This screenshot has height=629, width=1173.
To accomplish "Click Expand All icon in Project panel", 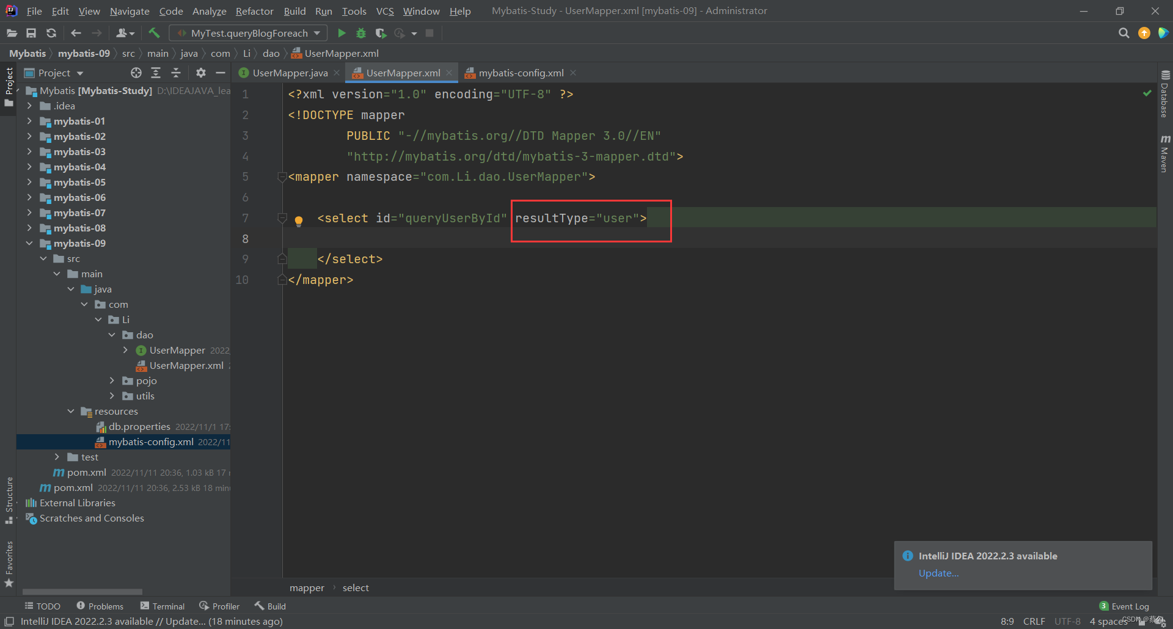I will (156, 73).
